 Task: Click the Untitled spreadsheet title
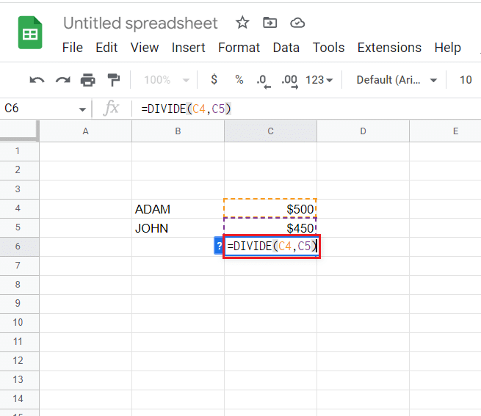click(x=140, y=23)
